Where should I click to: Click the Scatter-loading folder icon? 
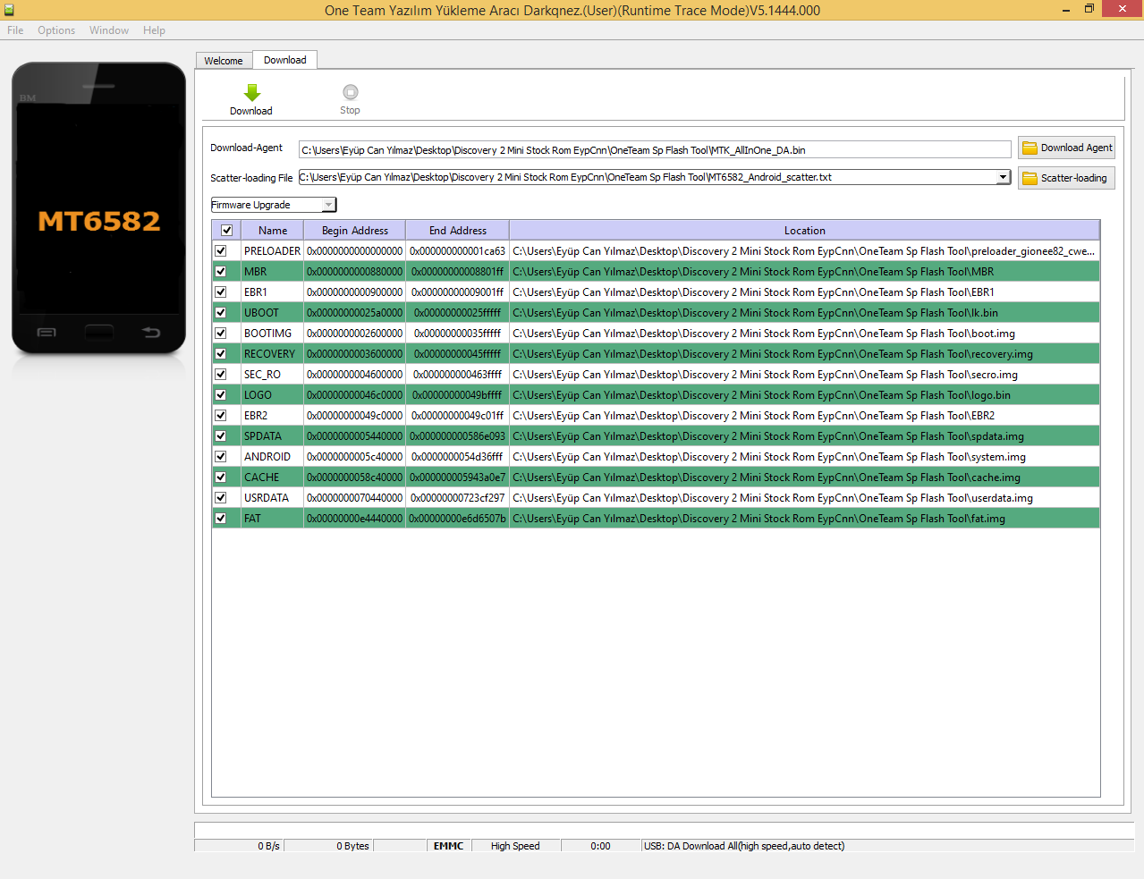[x=1030, y=178]
